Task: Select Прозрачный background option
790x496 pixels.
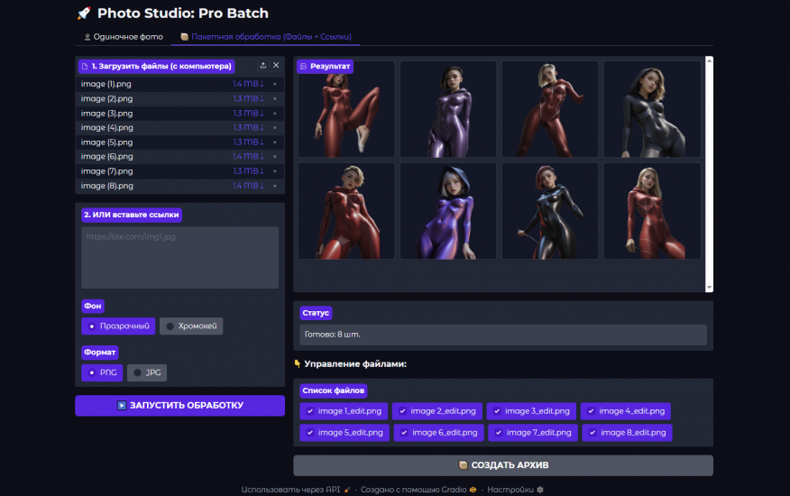Action: point(118,326)
